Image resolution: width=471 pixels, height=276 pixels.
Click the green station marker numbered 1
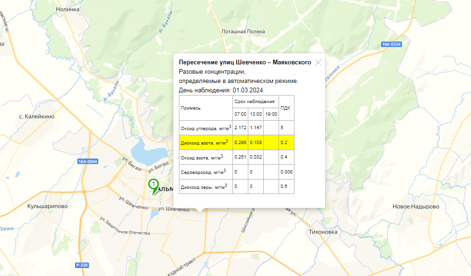coord(153,185)
